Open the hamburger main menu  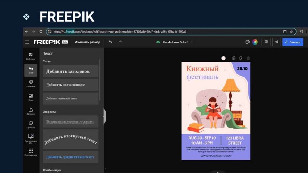27,42
